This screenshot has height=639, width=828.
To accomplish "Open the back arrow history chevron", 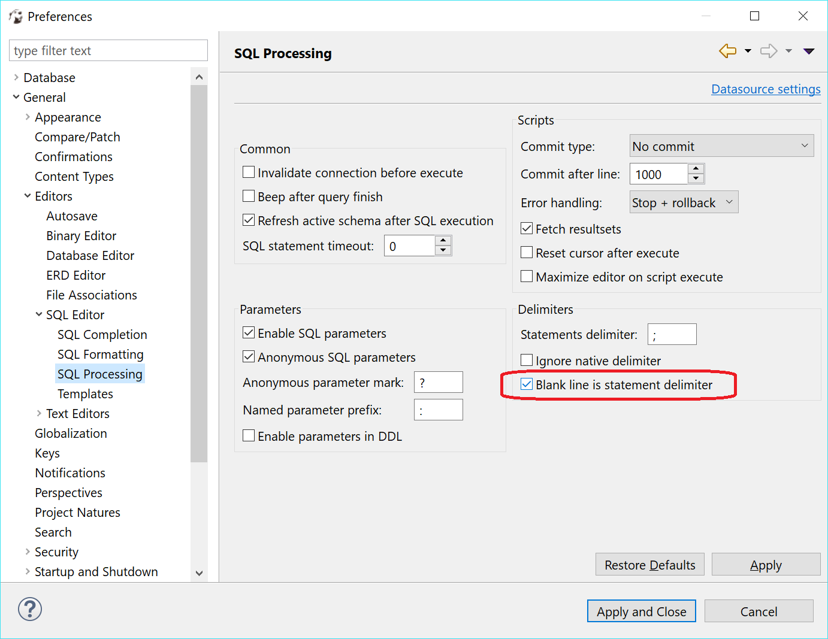I will [747, 51].
